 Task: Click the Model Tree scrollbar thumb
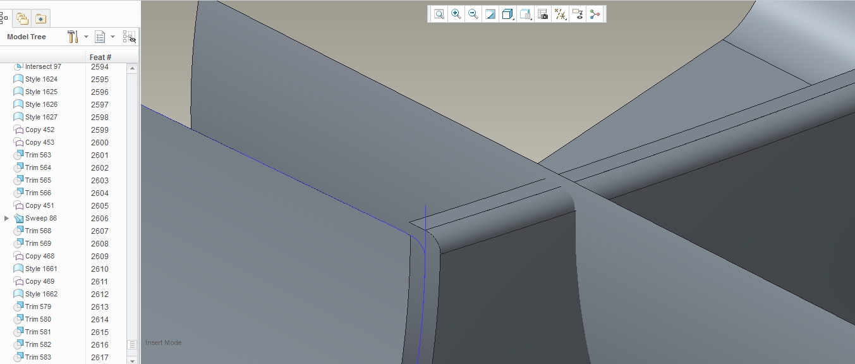tap(132, 344)
